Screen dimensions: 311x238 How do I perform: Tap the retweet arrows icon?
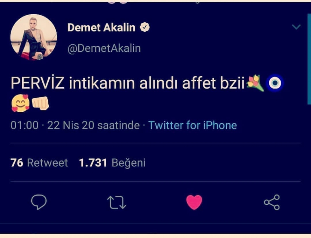click(x=117, y=202)
